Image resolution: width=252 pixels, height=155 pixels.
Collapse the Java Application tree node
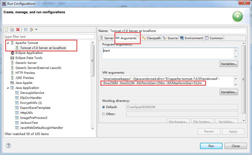tap(8, 88)
